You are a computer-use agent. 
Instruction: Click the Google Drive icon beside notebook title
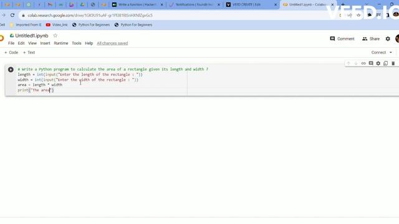tap(12, 35)
